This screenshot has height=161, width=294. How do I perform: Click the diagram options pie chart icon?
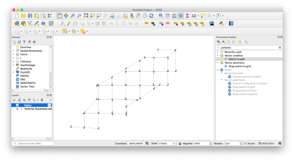tap(153, 23)
